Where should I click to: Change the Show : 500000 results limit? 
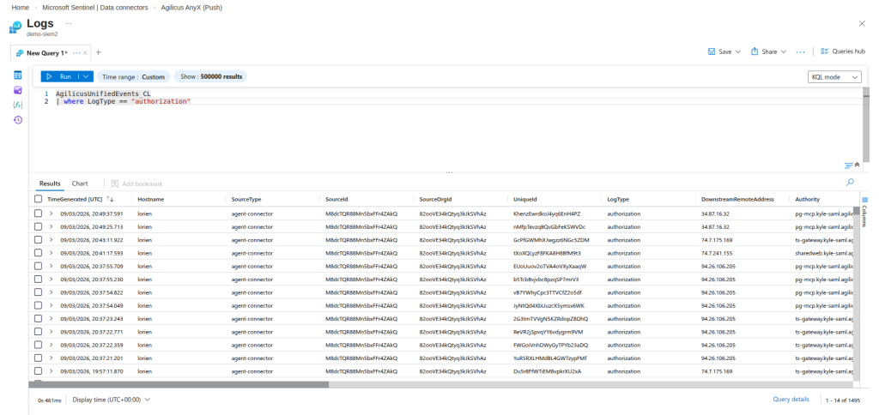click(x=211, y=76)
